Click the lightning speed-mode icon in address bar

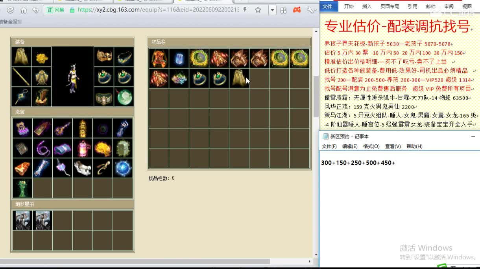click(246, 10)
